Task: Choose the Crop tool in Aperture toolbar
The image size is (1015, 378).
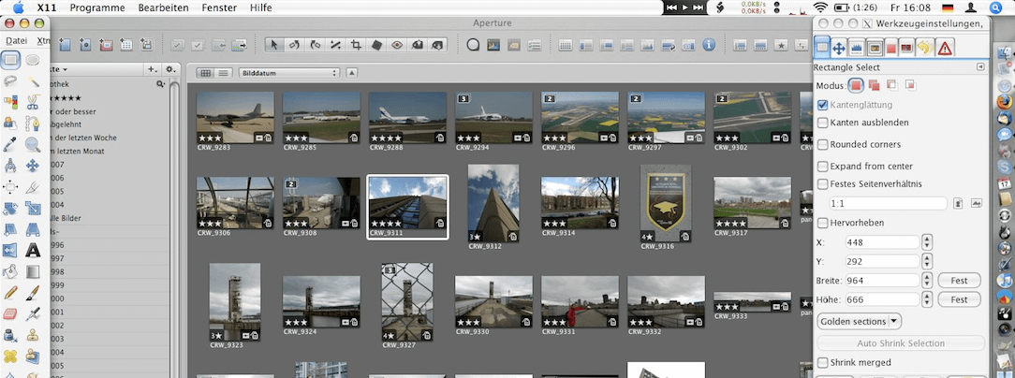Action: (356, 44)
